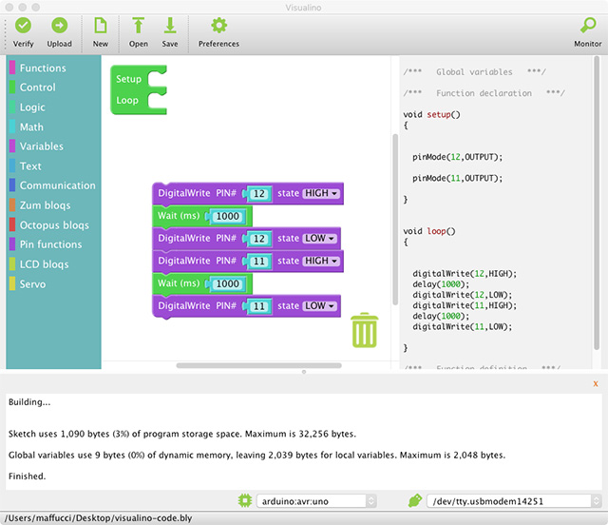
Task: Expand the HIGH state dropdown for pin 12
Action: tap(321, 193)
